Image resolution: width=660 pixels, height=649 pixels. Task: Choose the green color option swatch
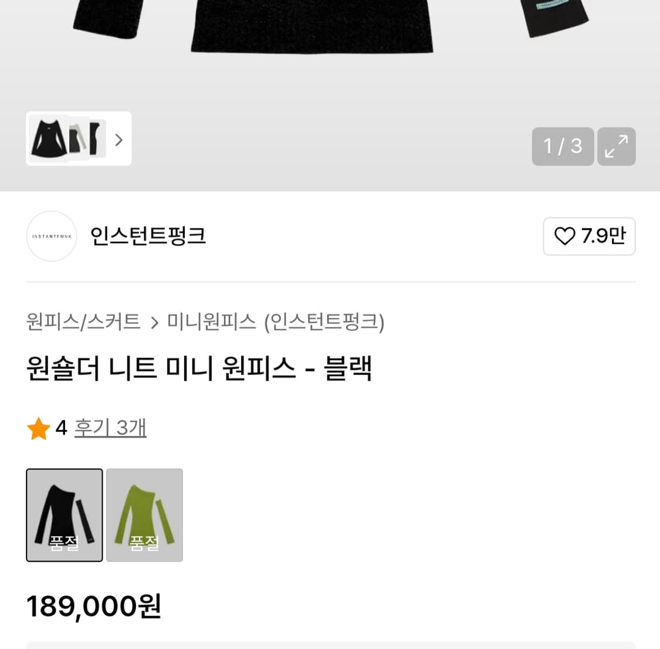click(x=144, y=515)
